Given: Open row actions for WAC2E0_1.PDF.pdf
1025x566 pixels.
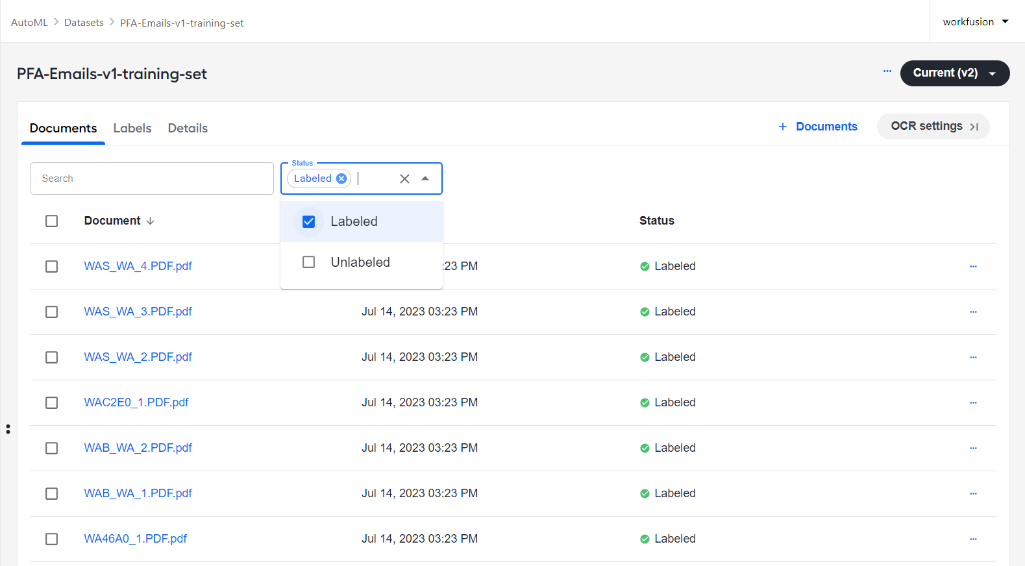Looking at the screenshot, I should click(973, 402).
